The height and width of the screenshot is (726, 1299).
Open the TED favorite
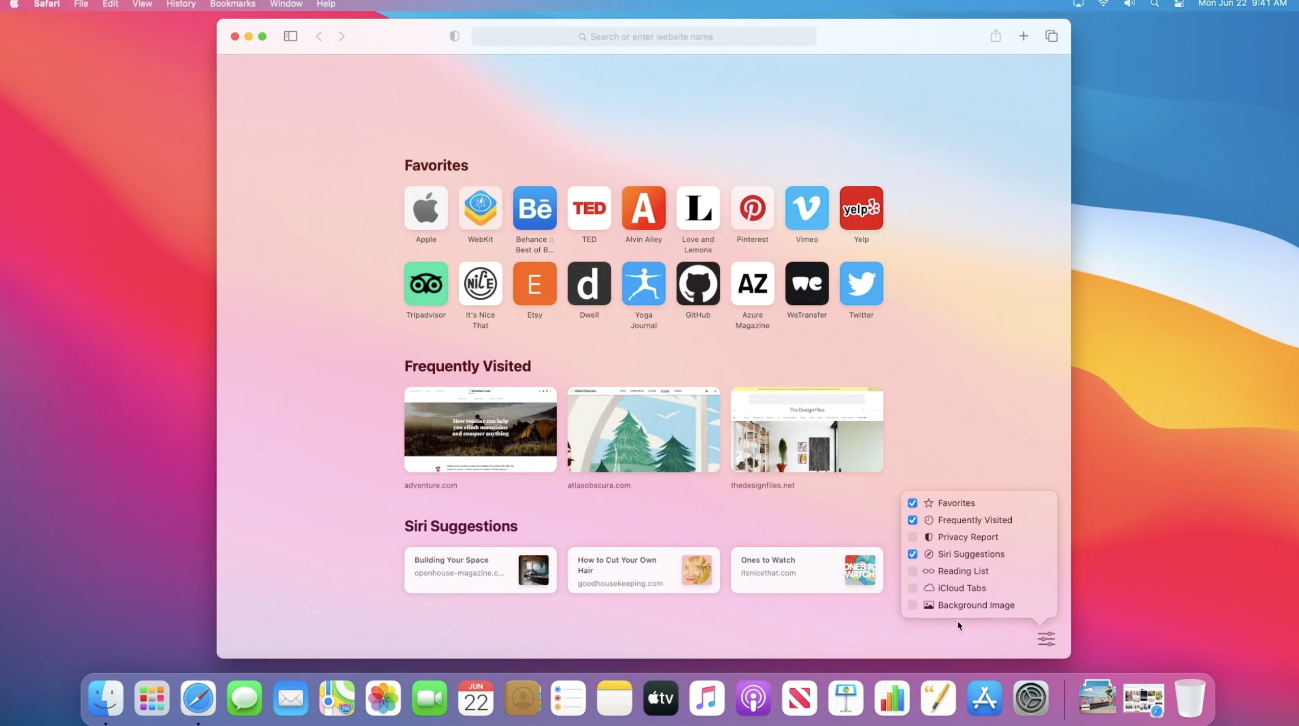click(x=589, y=208)
